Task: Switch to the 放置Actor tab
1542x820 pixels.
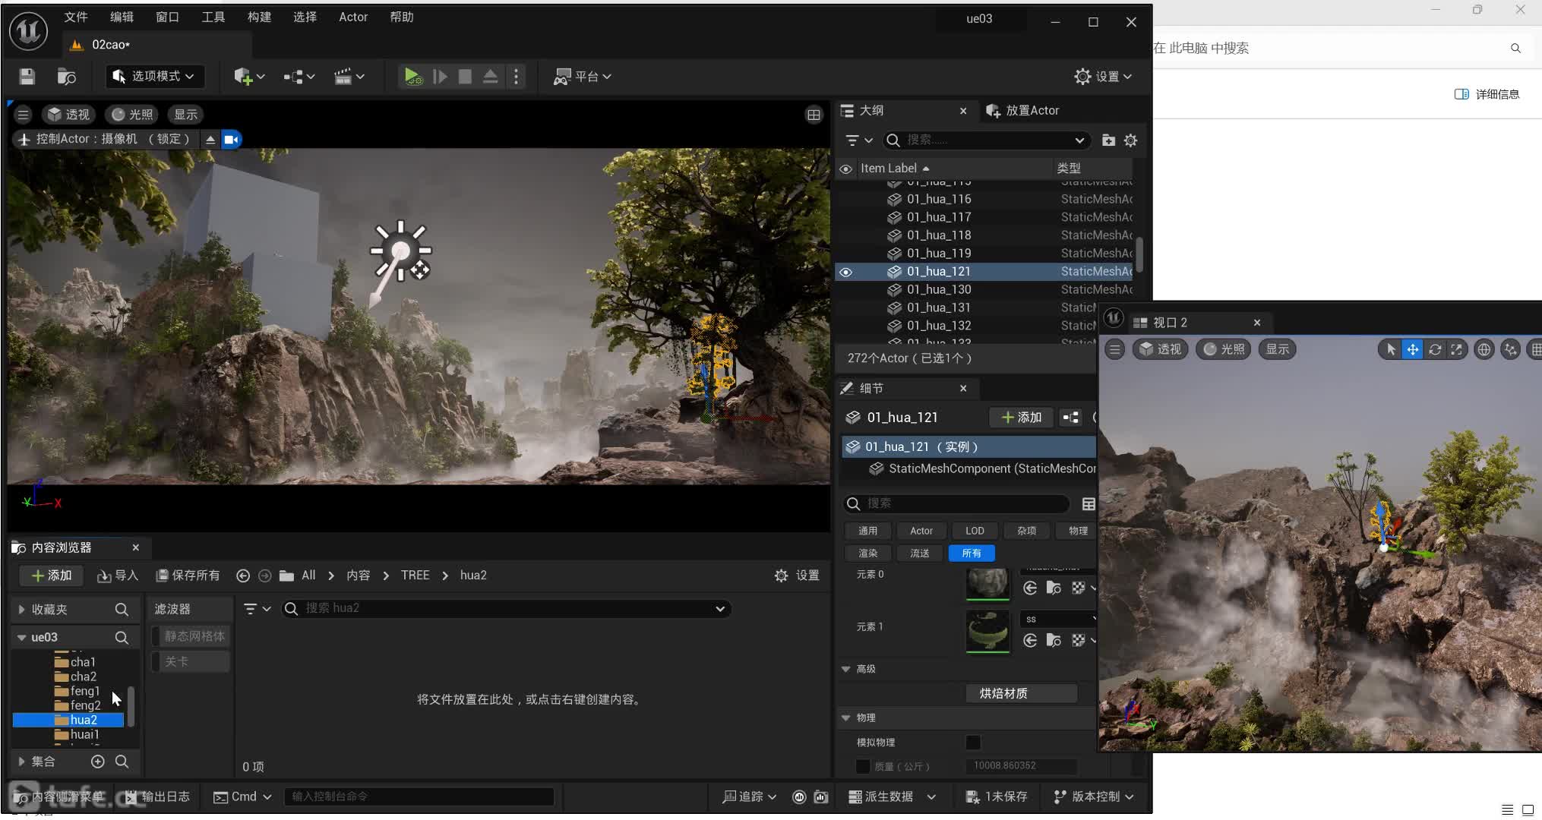Action: 1022,111
